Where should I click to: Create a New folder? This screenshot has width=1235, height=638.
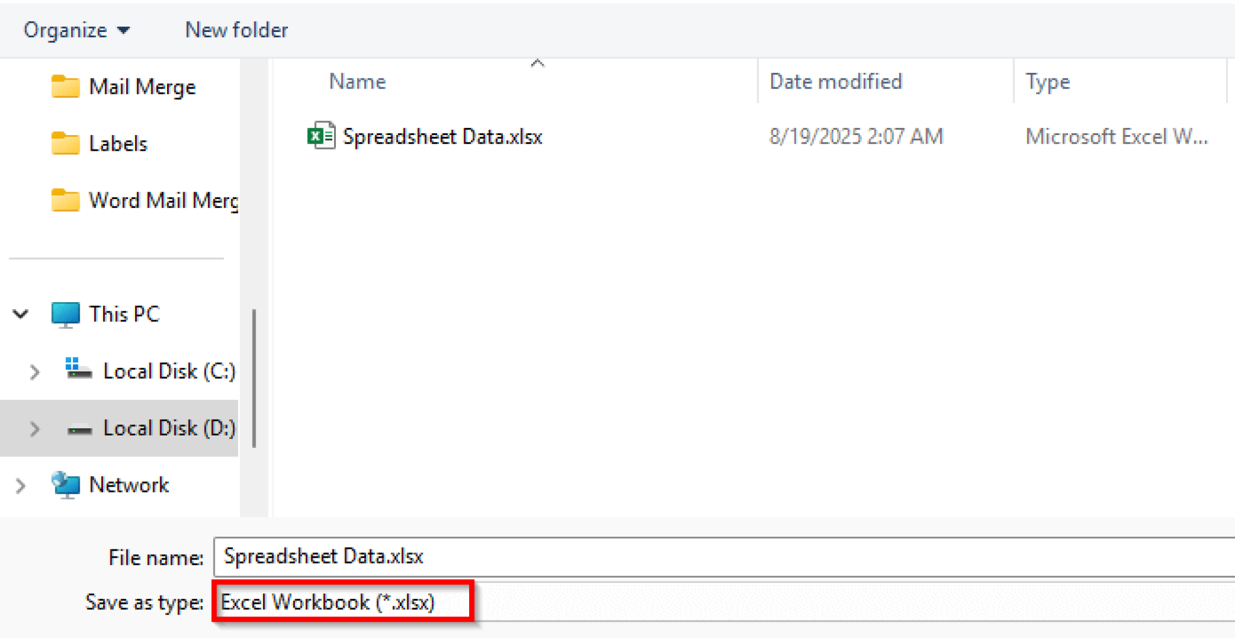pyautogui.click(x=236, y=30)
